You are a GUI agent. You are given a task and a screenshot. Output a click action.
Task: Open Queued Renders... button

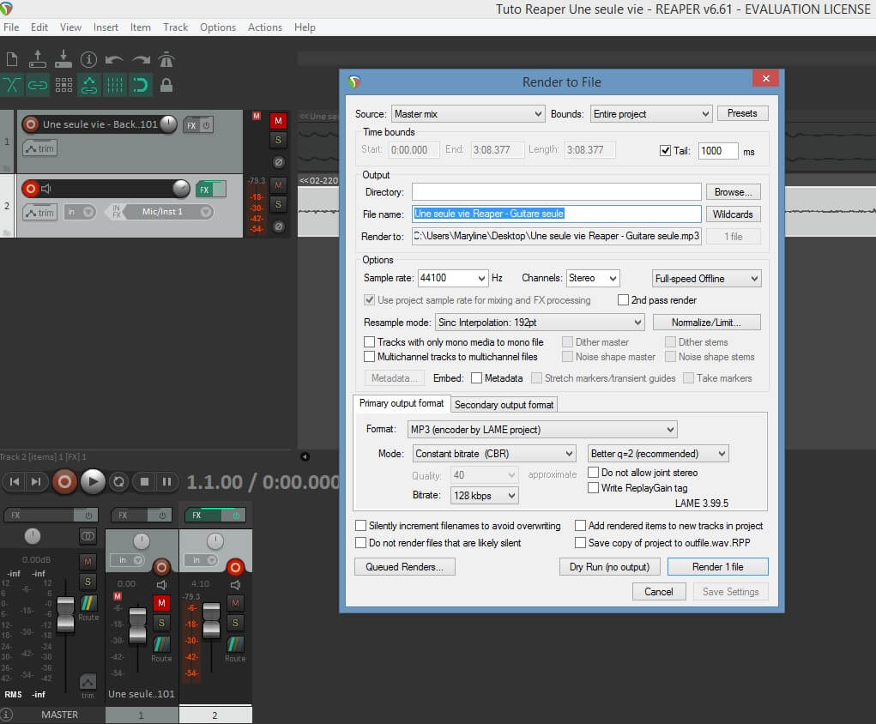pyautogui.click(x=404, y=567)
